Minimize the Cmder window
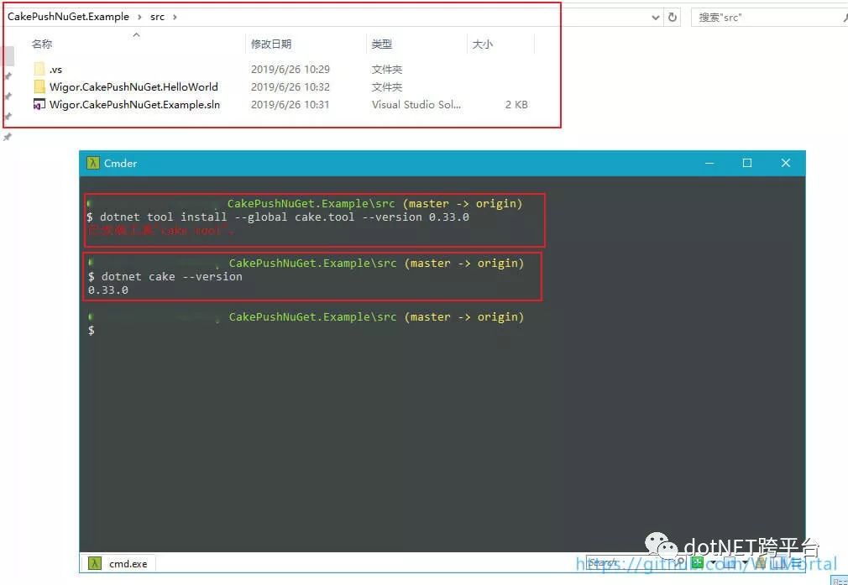This screenshot has width=848, height=585. [709, 163]
